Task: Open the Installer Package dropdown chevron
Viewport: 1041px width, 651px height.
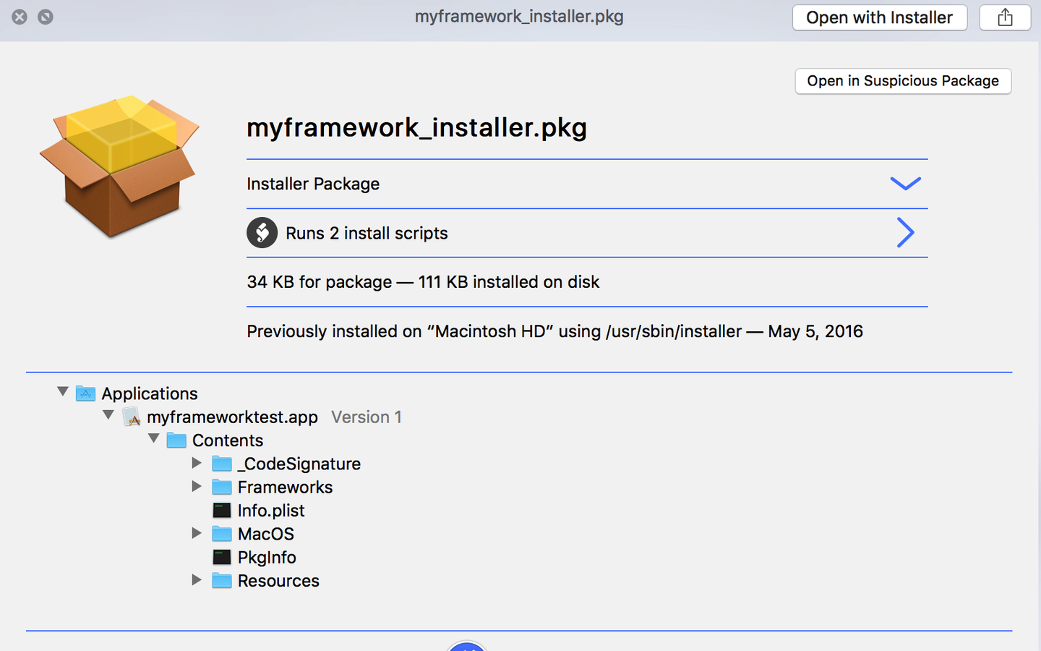Action: [905, 184]
